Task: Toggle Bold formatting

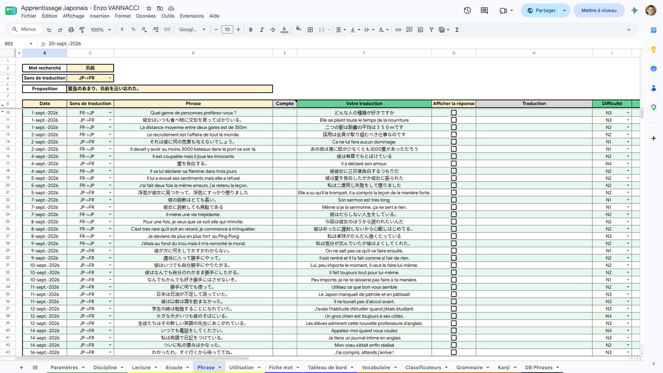Action: pyautogui.click(x=251, y=30)
